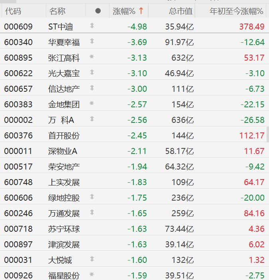Viewport: 269px width, 280px height.
Task: Select stock code 600748
Action: (x=18, y=182)
